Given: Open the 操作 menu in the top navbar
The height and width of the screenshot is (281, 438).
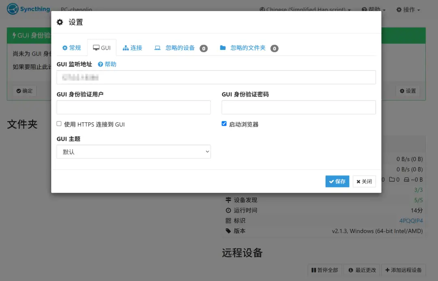Looking at the screenshot, I should pyautogui.click(x=408, y=10).
